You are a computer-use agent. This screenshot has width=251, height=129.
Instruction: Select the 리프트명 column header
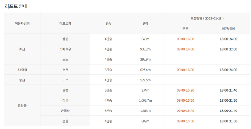[x=65, y=23]
